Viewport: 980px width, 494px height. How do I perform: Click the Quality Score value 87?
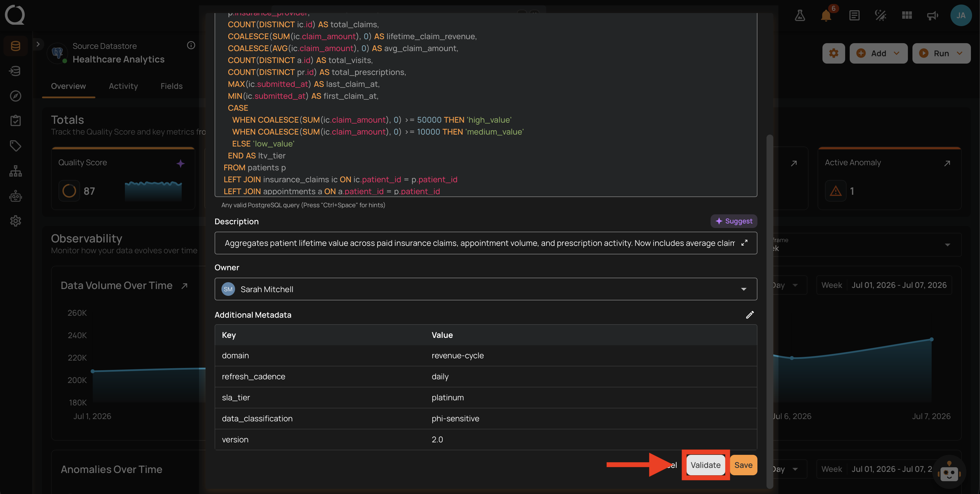click(89, 191)
